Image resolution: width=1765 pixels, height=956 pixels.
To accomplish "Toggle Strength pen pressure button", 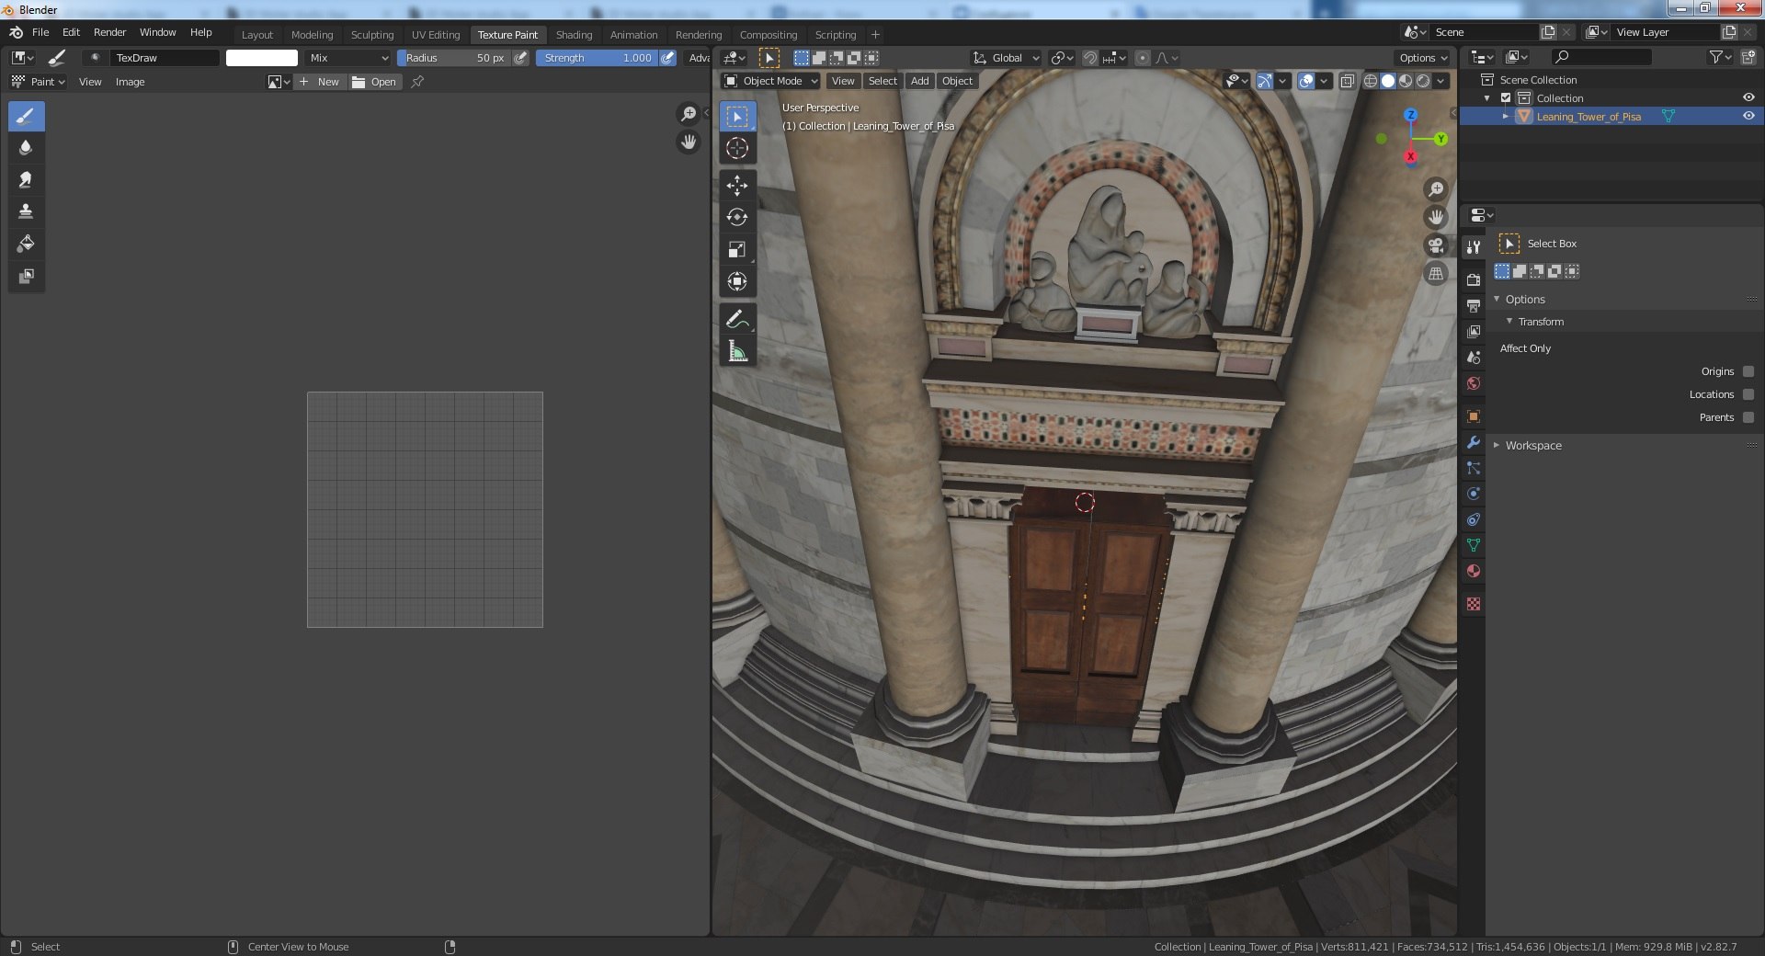I will pyautogui.click(x=668, y=58).
